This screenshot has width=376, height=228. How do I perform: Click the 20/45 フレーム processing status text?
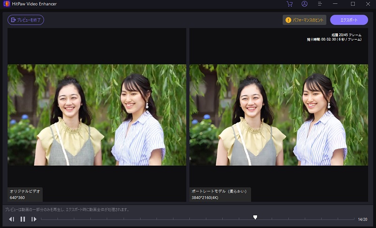(346, 35)
